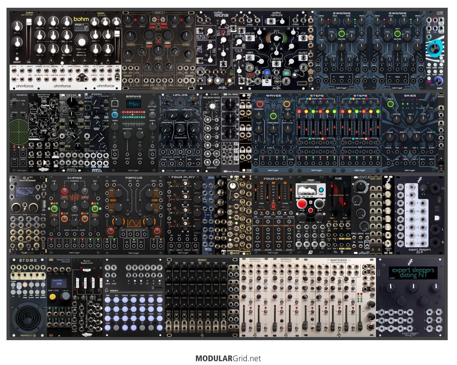457x365 pixels.
Task: Click the Expert Sleepers logo on the ES-9
Action: coord(419,180)
